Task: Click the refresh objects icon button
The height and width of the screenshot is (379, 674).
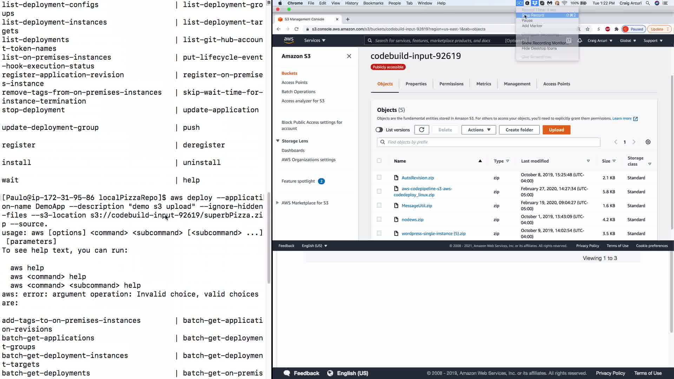Action: tap(422, 130)
